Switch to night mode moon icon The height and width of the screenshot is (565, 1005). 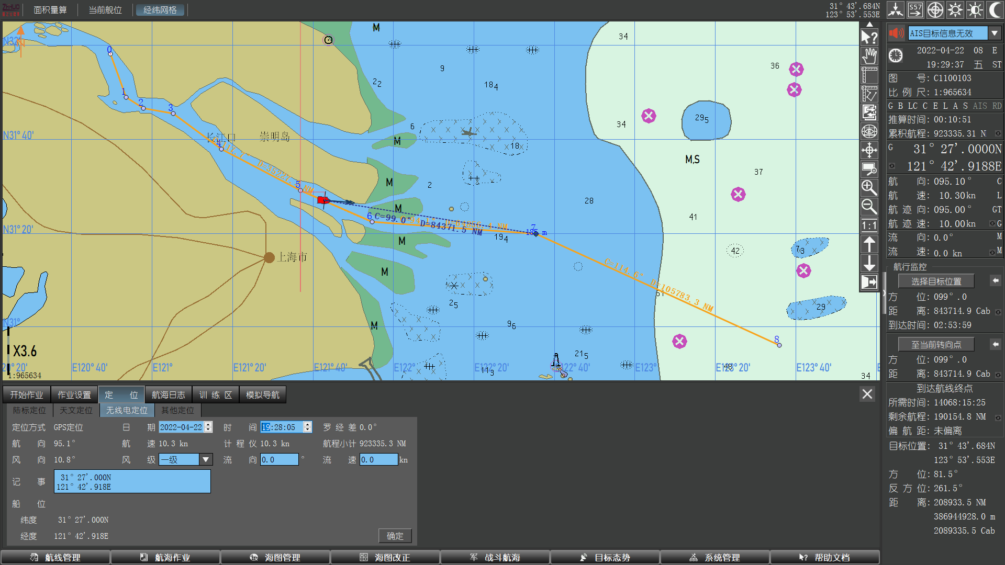[x=995, y=10]
